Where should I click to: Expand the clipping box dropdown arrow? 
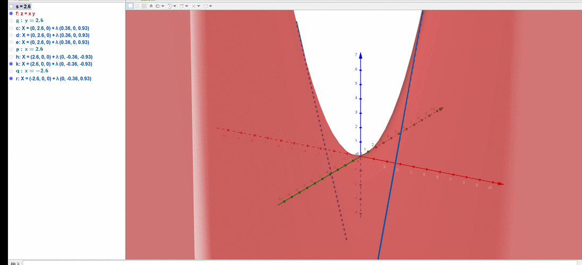[x=199, y=6]
